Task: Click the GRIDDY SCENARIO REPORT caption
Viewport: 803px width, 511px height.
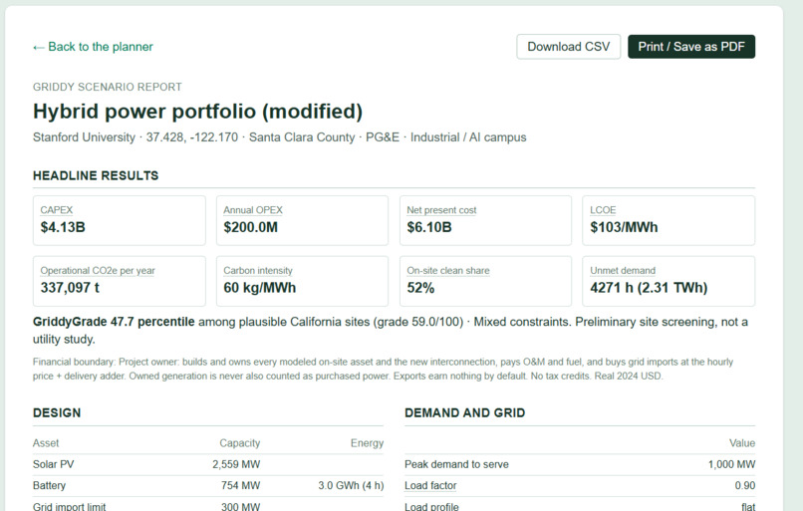Action: tap(107, 87)
